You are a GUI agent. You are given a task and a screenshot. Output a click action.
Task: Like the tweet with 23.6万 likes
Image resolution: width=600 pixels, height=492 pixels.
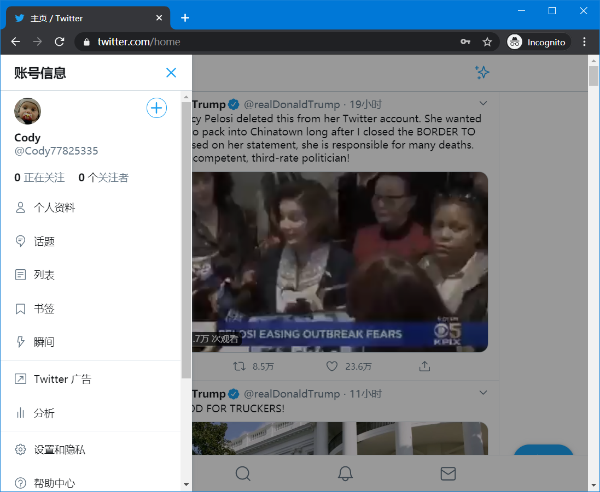[348, 367]
